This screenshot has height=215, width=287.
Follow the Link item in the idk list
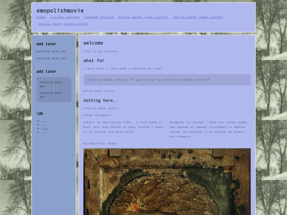pyautogui.click(x=45, y=128)
